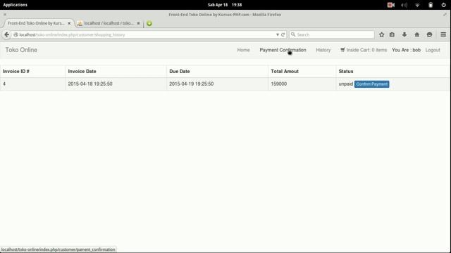Click the Invoice Date column header
This screenshot has height=253, width=451.
[82, 72]
